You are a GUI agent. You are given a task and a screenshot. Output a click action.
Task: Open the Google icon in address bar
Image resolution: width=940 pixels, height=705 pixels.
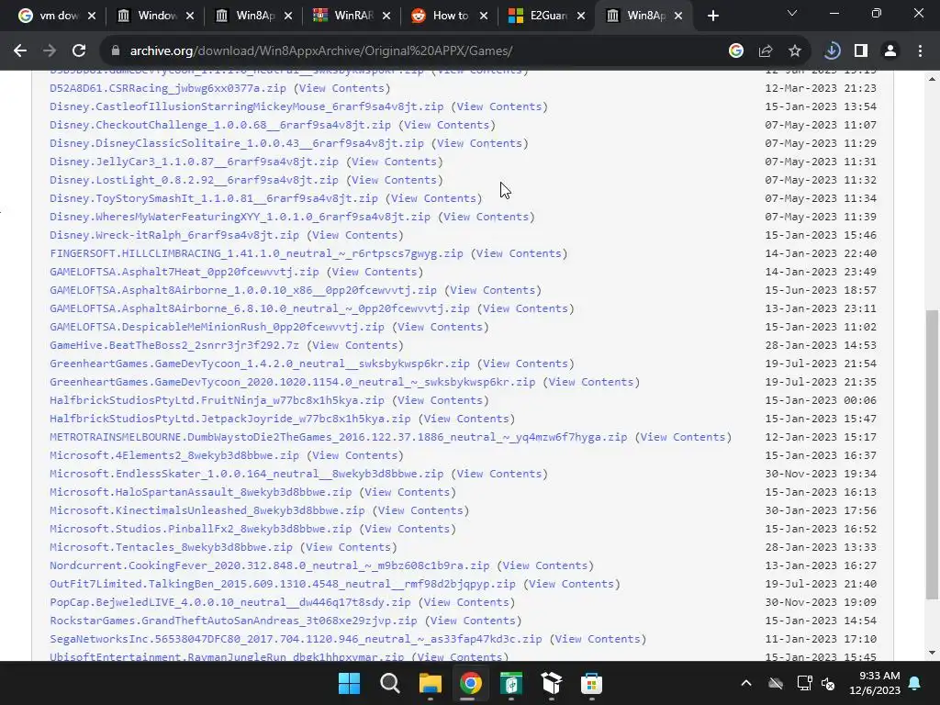pos(736,51)
